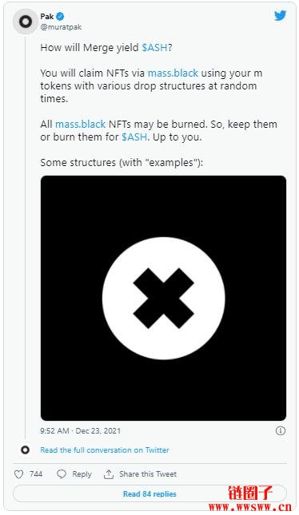This screenshot has height=515, width=299.
Task: Click the share upload arrow icon
Action: click(108, 474)
